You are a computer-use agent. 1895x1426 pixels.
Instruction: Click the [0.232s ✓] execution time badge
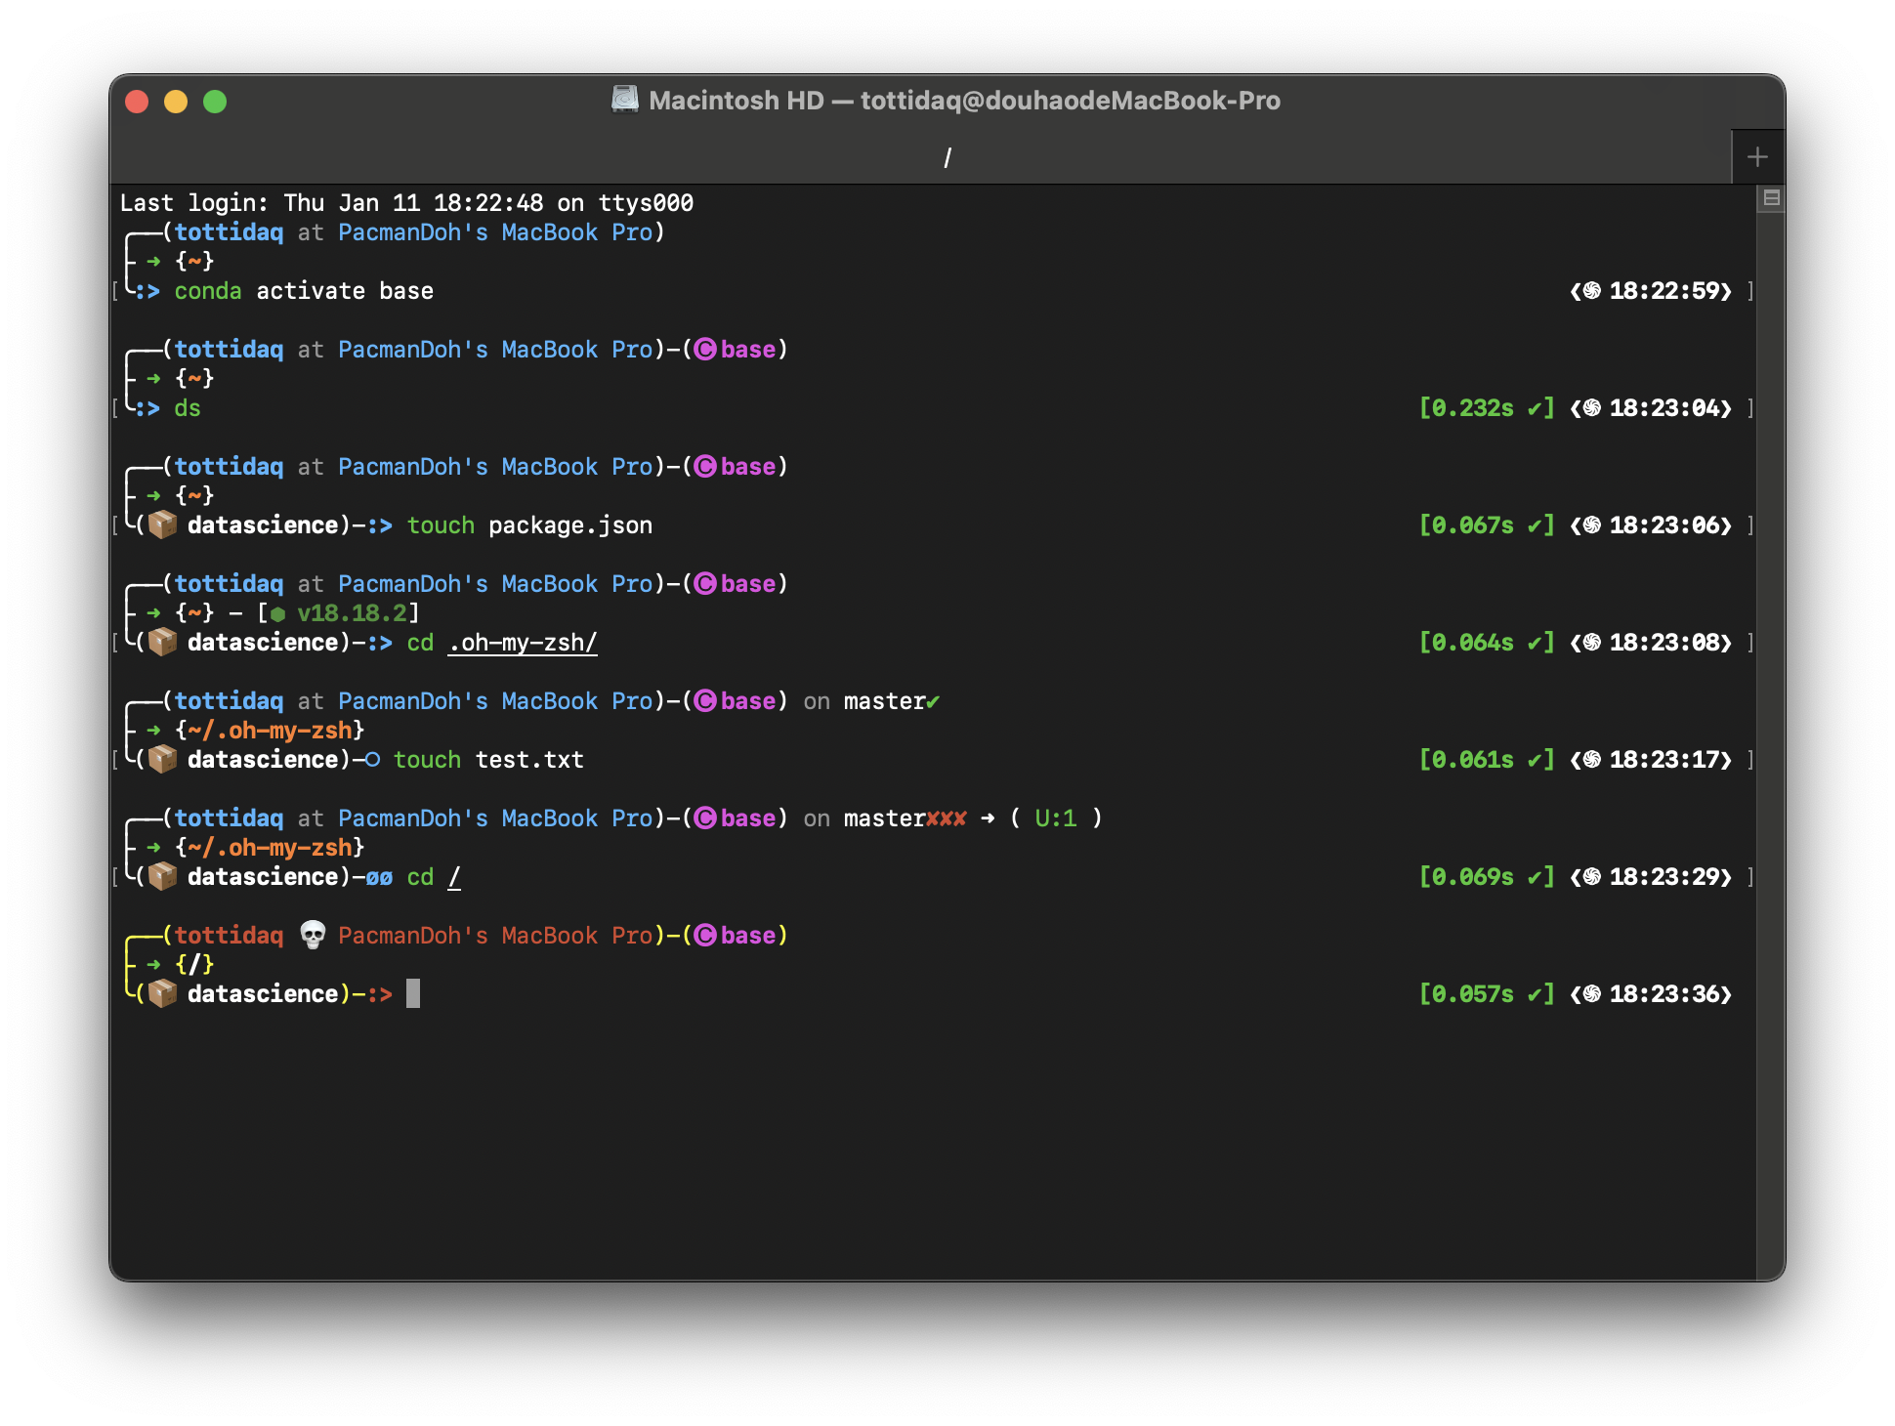1486,408
